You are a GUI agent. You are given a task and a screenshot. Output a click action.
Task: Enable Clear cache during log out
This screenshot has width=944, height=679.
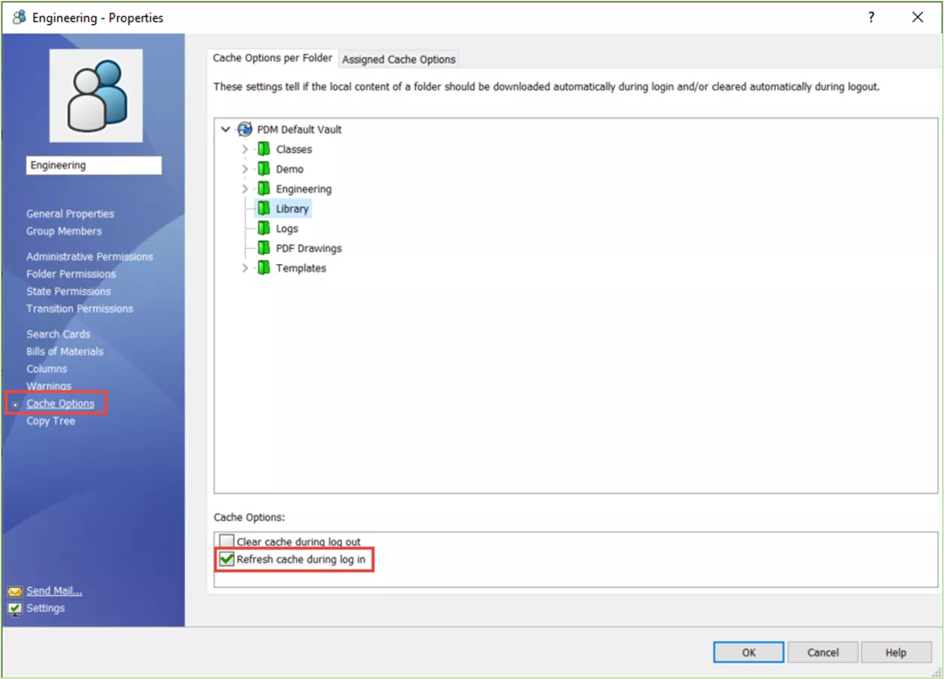coord(227,541)
